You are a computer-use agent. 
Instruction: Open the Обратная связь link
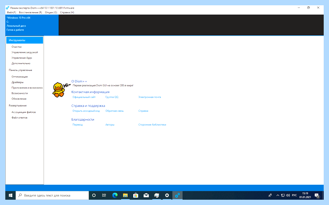pyautogui.click(x=114, y=111)
